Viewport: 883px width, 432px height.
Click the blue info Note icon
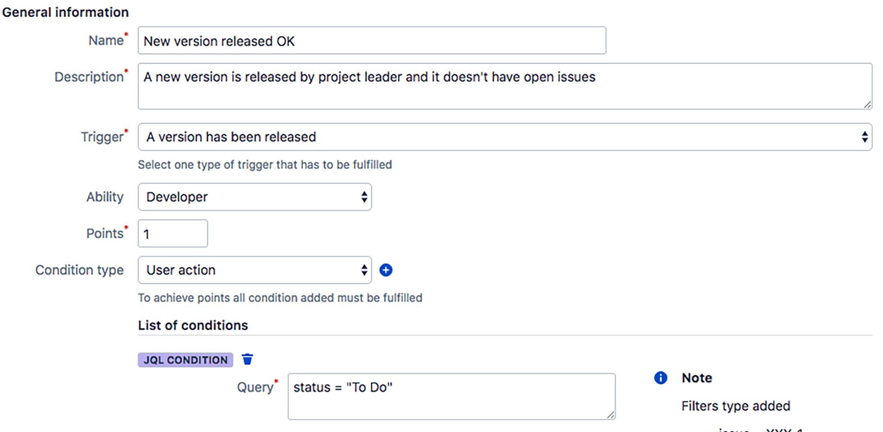tap(661, 378)
